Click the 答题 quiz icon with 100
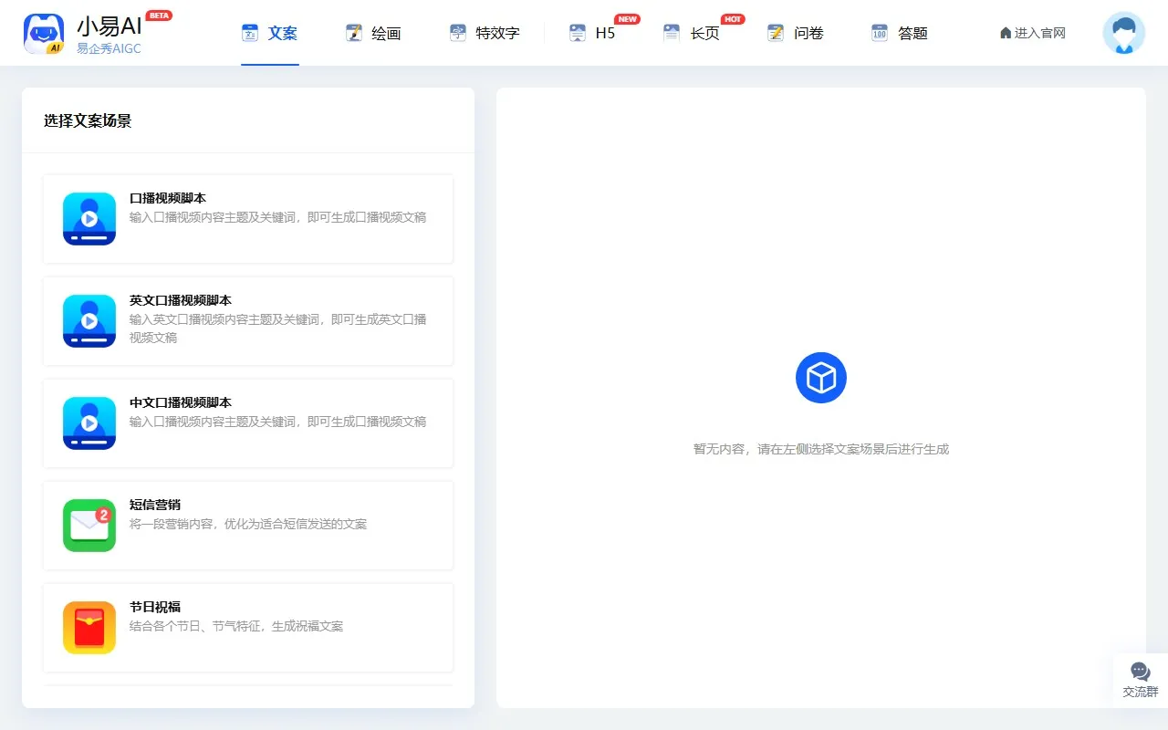1168x730 pixels. (879, 32)
